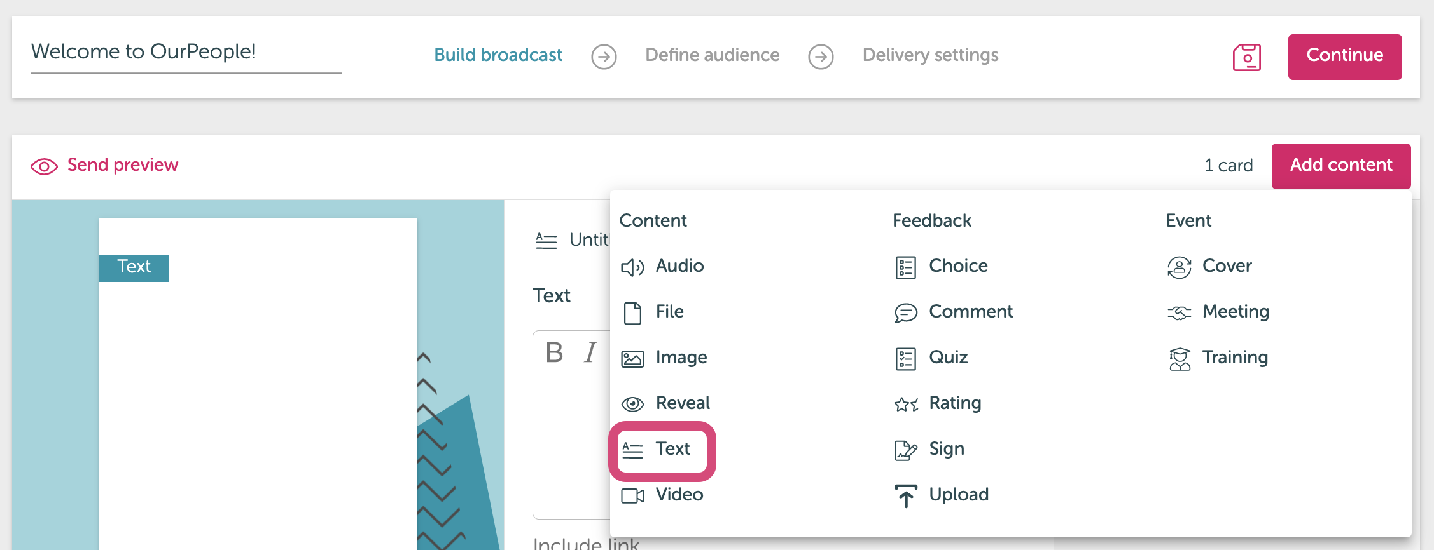This screenshot has width=1434, height=550.
Task: Click the Cover person icon
Action: point(1179,267)
